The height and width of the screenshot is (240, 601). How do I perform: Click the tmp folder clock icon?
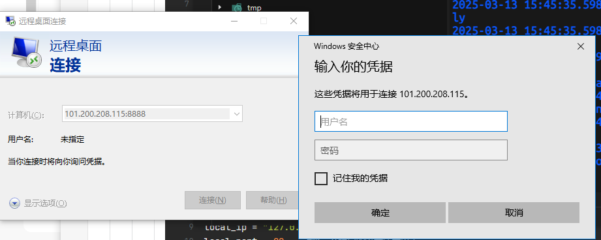[x=238, y=8]
